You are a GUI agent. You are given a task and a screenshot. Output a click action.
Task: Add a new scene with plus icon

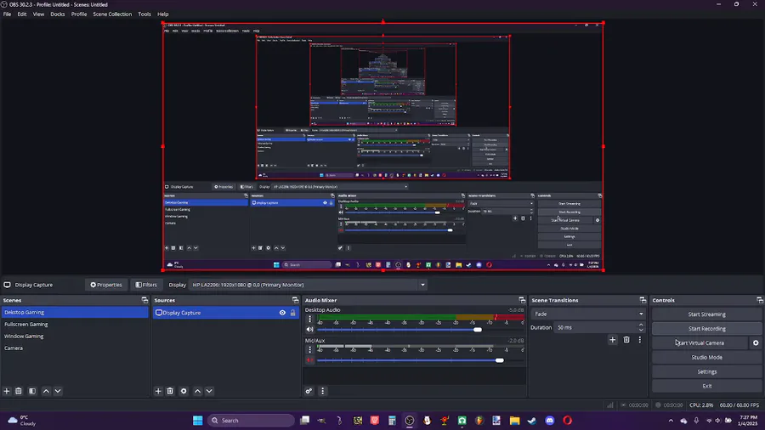(x=7, y=391)
